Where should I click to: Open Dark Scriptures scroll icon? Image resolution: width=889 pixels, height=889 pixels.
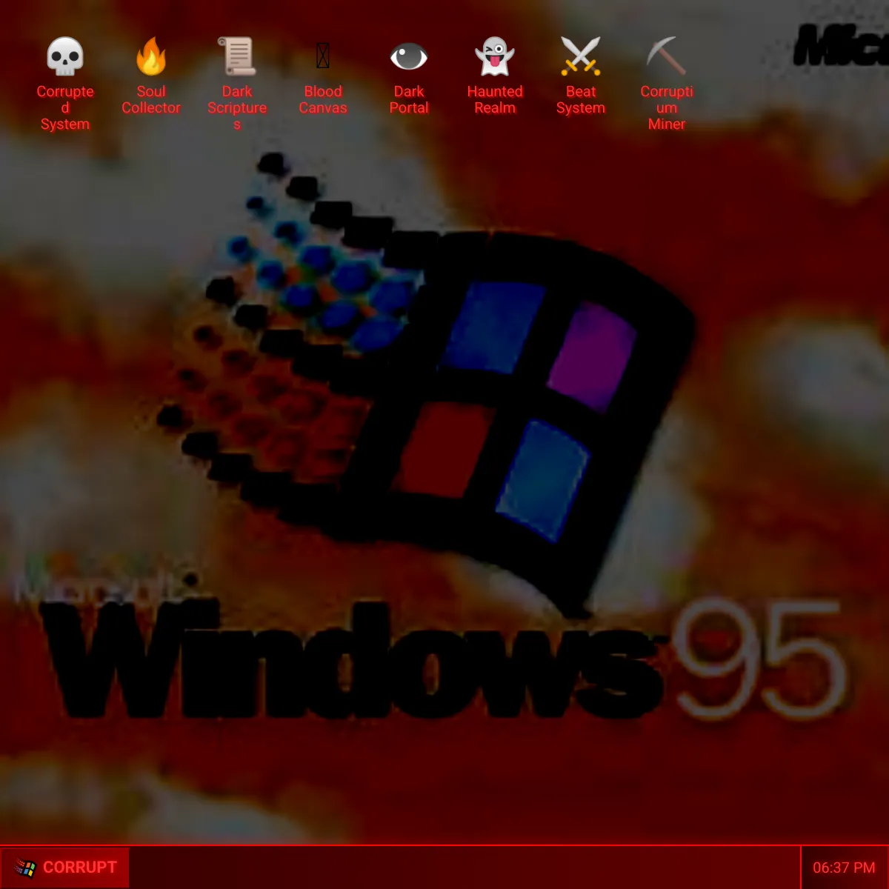point(237,56)
